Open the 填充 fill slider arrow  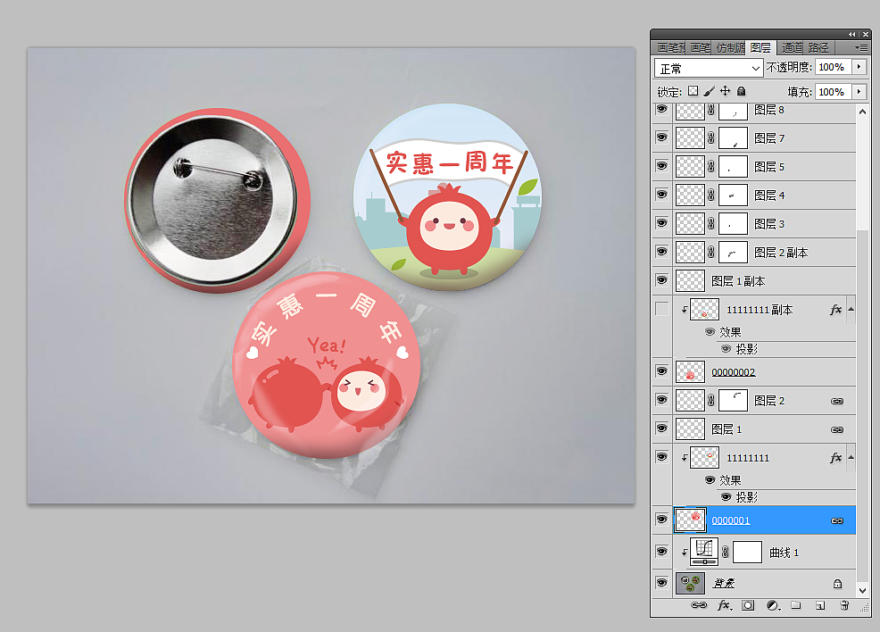pyautogui.click(x=859, y=91)
